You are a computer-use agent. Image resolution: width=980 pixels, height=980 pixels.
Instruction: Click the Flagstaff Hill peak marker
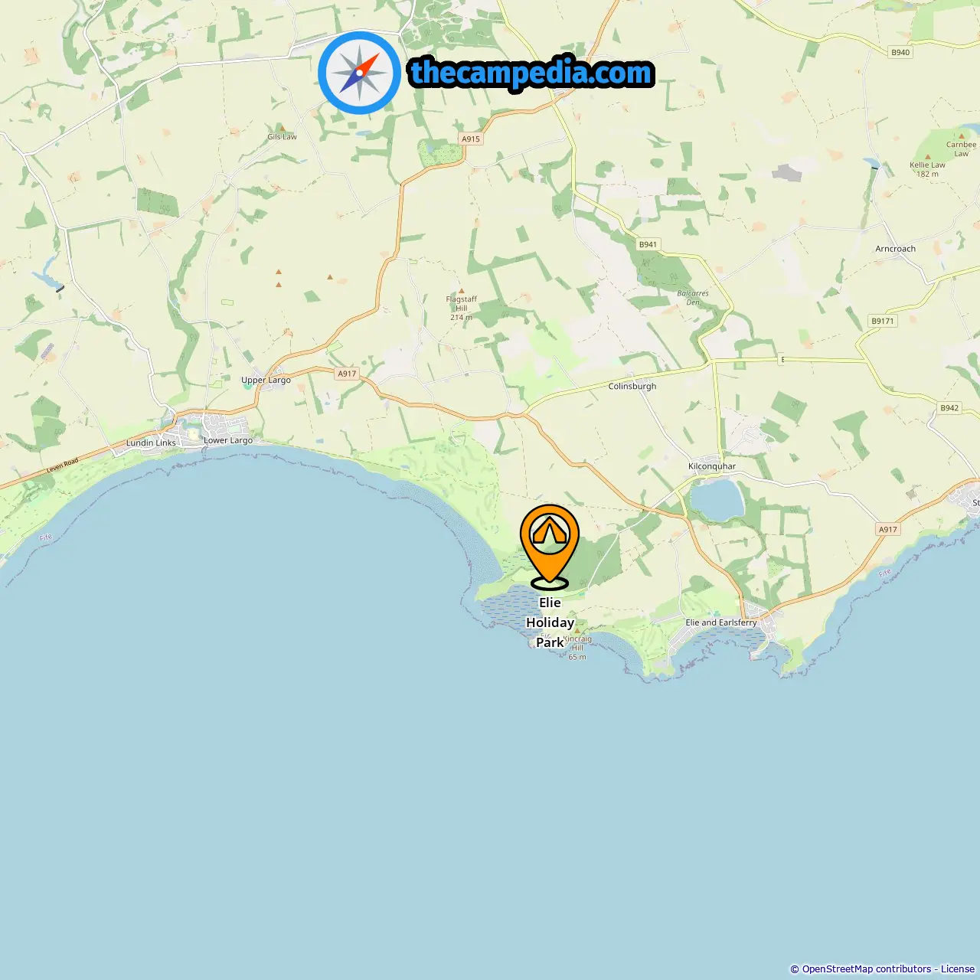(x=461, y=291)
